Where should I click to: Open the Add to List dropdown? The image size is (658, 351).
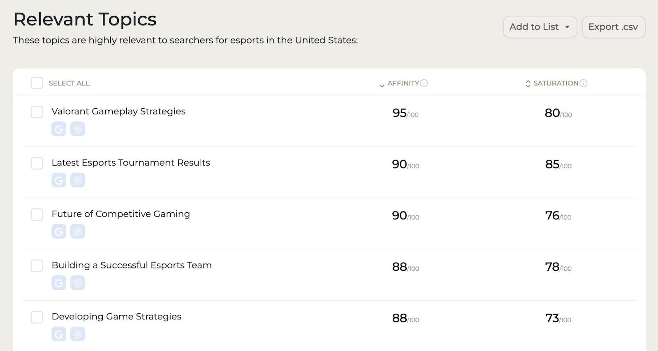(540, 27)
